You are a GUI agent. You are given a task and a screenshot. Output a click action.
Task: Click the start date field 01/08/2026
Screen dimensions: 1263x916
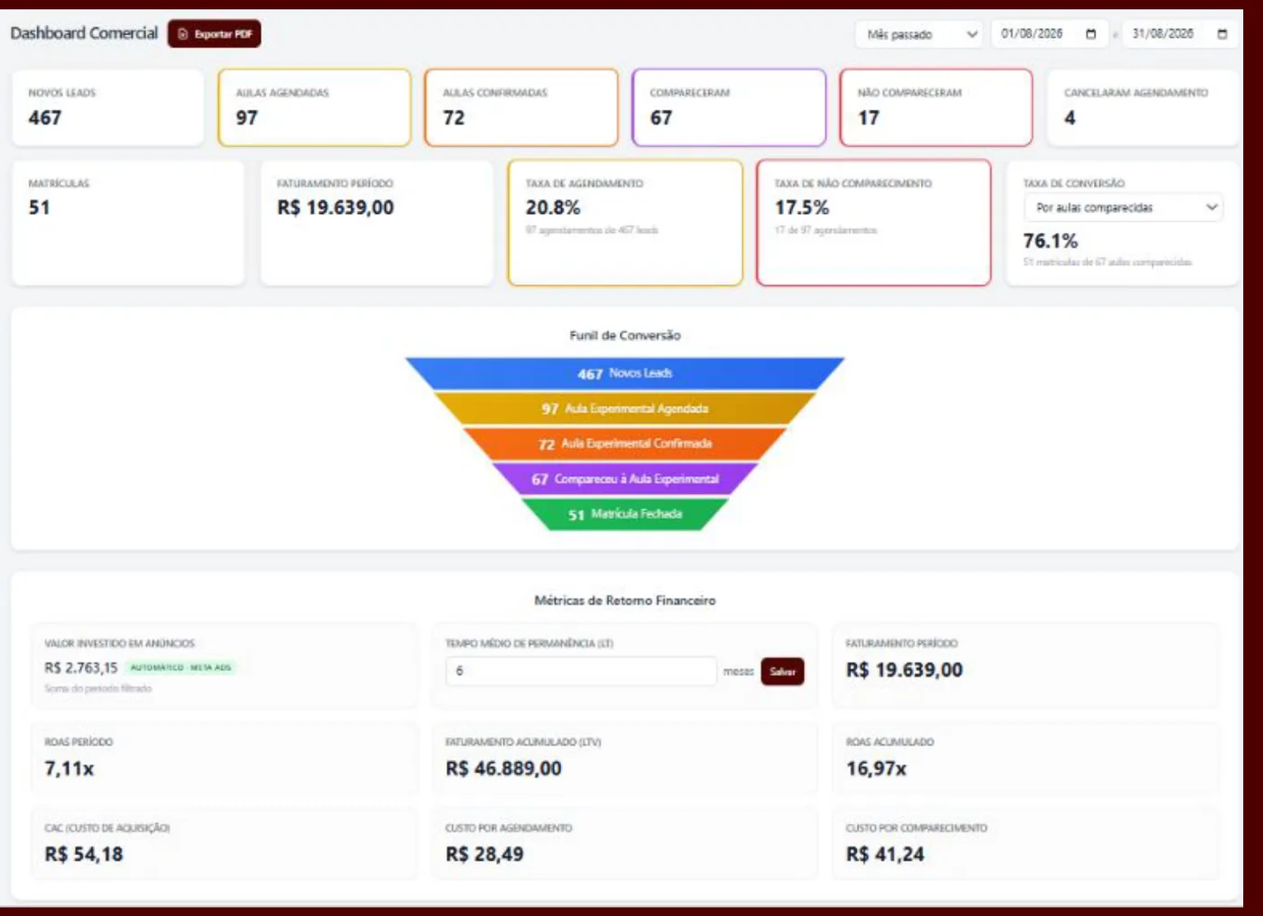tap(1049, 34)
